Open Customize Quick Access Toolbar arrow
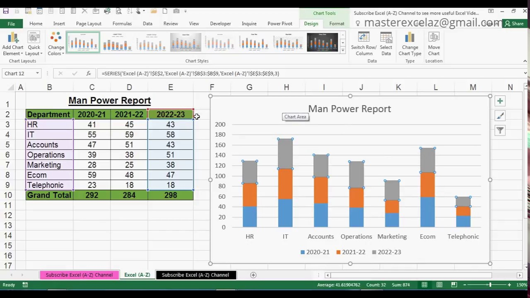The height and width of the screenshot is (298, 530). 185,11
